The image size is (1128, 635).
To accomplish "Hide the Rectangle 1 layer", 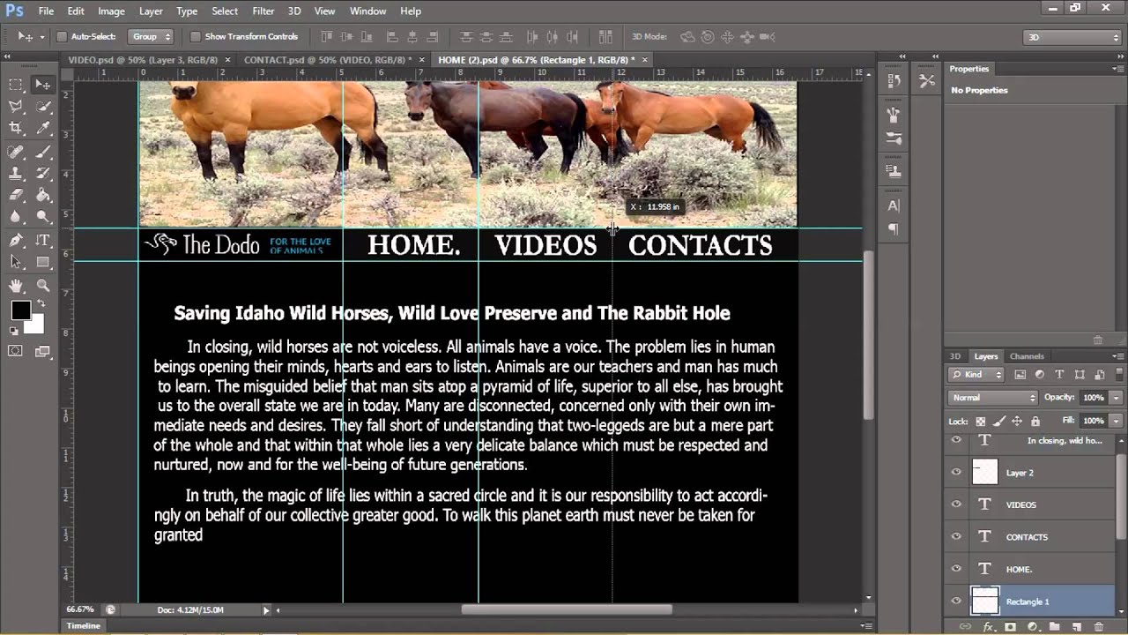I will (x=956, y=601).
